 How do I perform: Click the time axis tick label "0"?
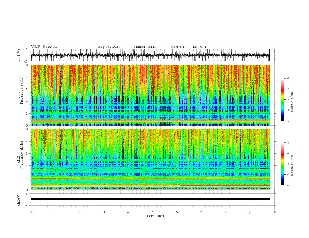click(31, 212)
